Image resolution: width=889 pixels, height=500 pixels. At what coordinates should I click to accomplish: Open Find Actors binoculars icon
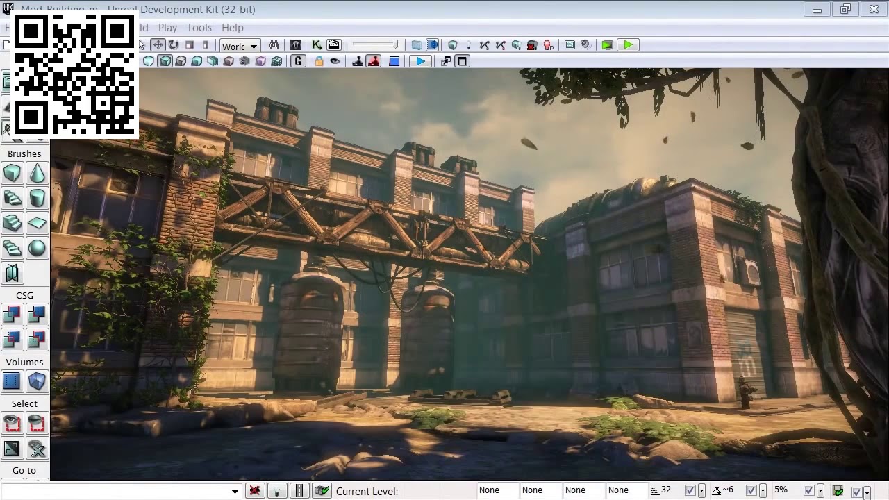[x=274, y=45]
